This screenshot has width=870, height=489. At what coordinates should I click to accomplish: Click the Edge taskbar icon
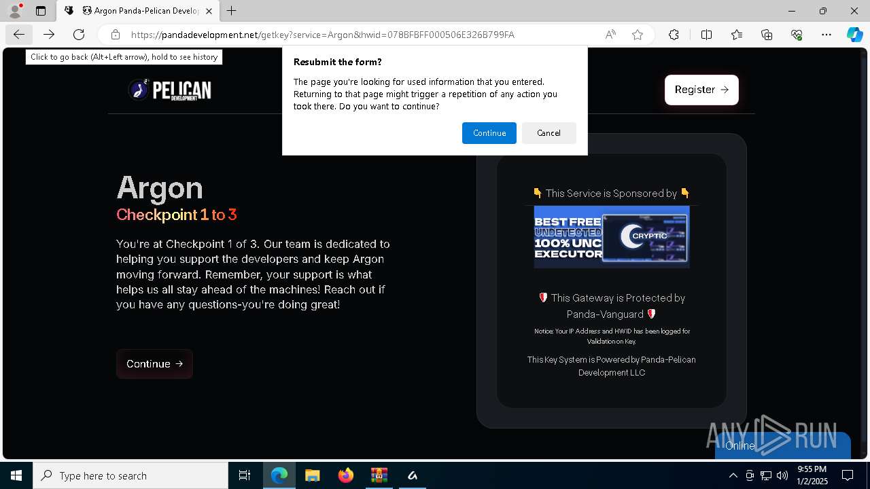[279, 475]
